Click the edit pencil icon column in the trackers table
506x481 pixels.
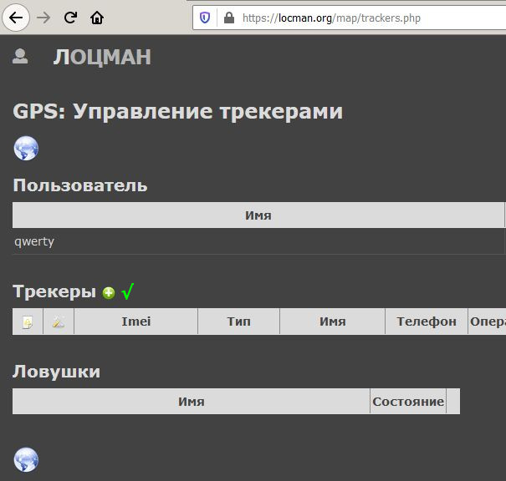[x=59, y=322]
